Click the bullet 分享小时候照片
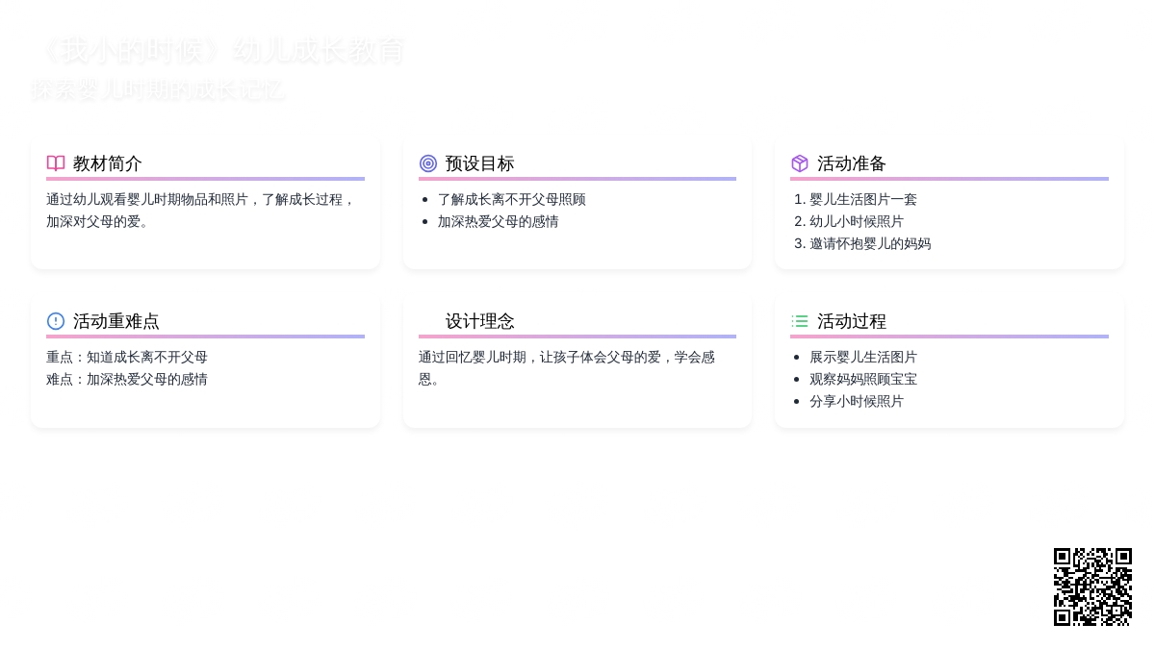This screenshot has height=649, width=1155. [x=857, y=401]
